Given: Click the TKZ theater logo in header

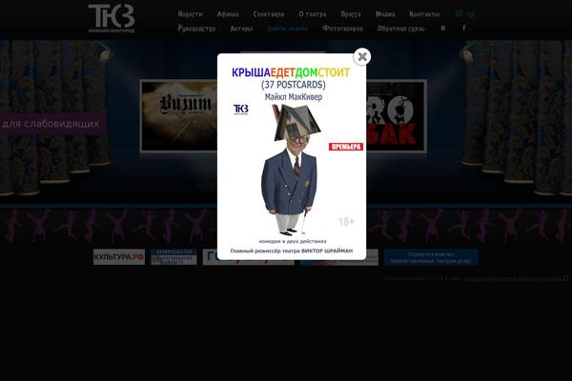Looking at the screenshot, I should coord(112,18).
